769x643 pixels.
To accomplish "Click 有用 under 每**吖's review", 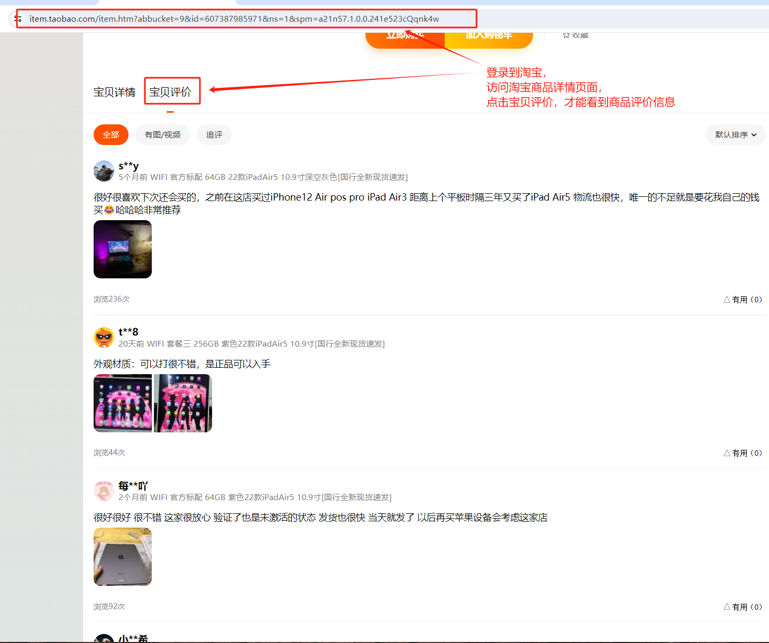I will (743, 606).
